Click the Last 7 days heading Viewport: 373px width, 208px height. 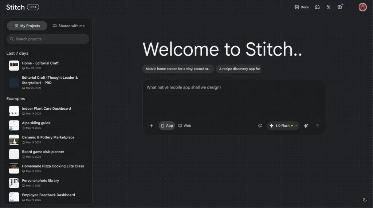tap(17, 53)
